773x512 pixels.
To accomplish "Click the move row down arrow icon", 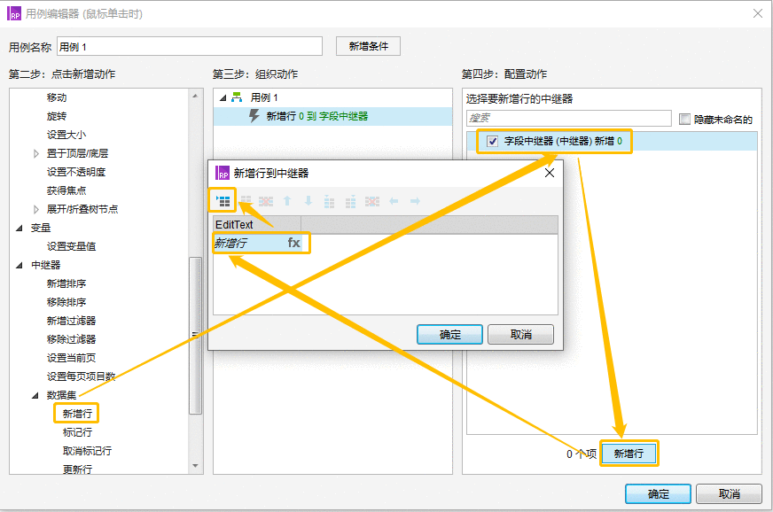I will point(308,201).
